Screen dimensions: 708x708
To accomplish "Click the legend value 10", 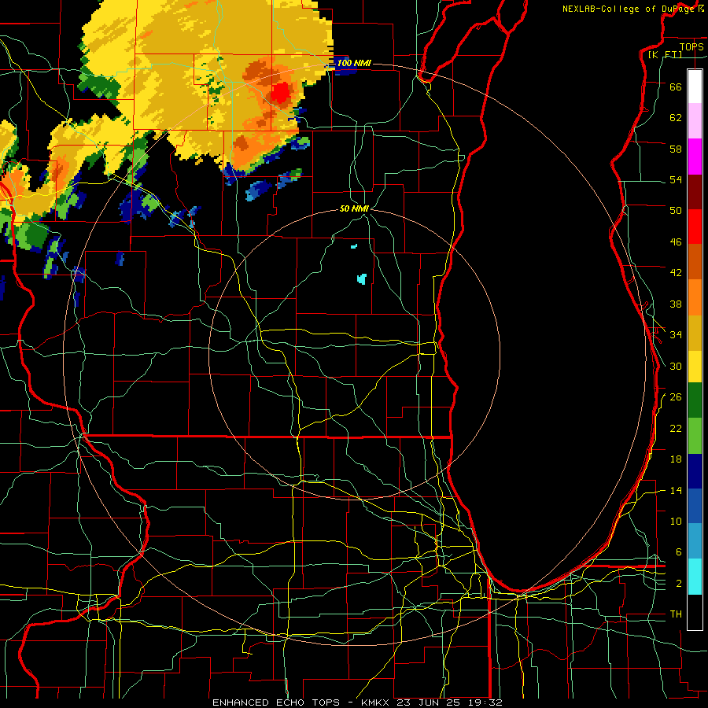I will pos(676,521).
